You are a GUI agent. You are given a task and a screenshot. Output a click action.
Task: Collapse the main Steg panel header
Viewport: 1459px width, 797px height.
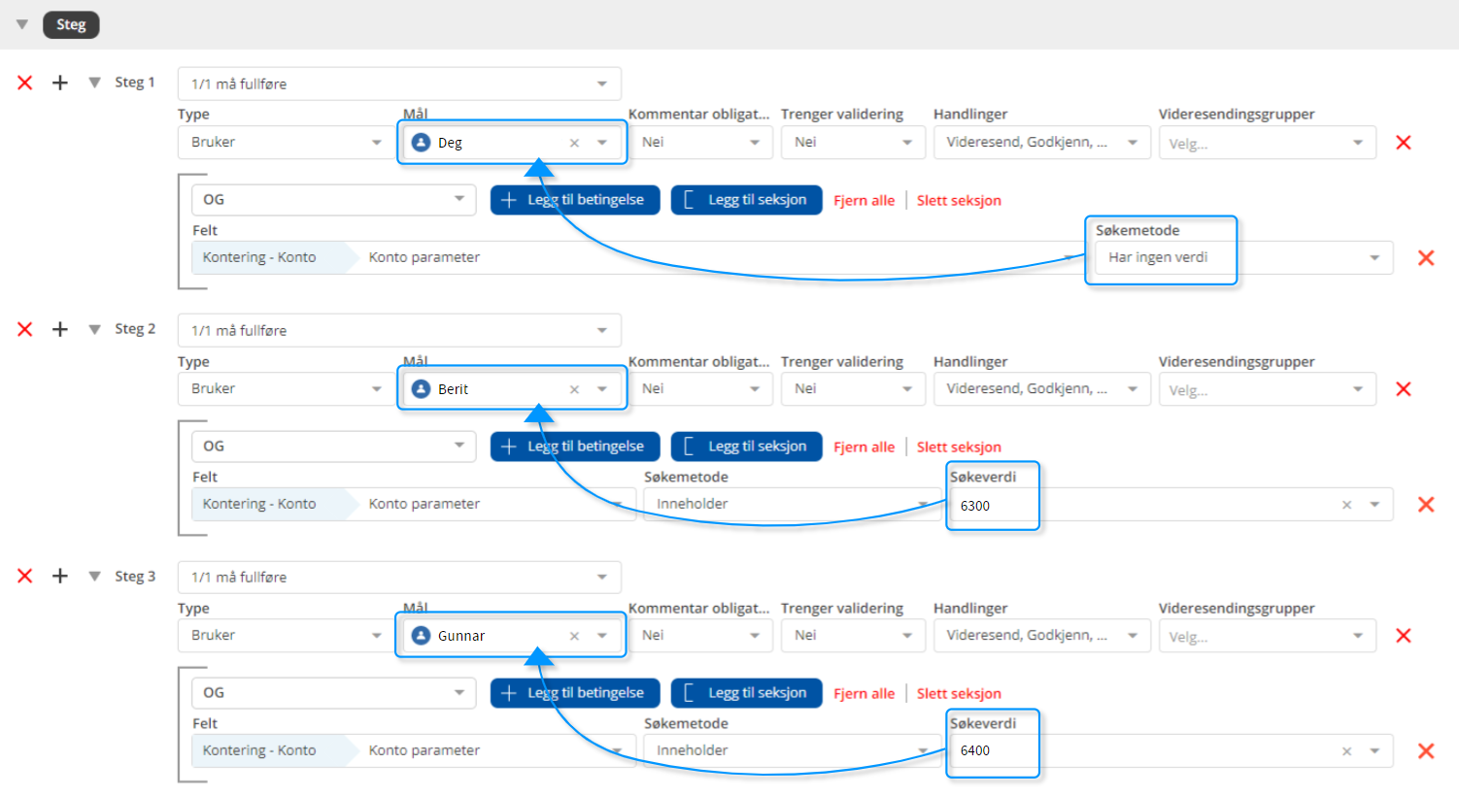22,24
